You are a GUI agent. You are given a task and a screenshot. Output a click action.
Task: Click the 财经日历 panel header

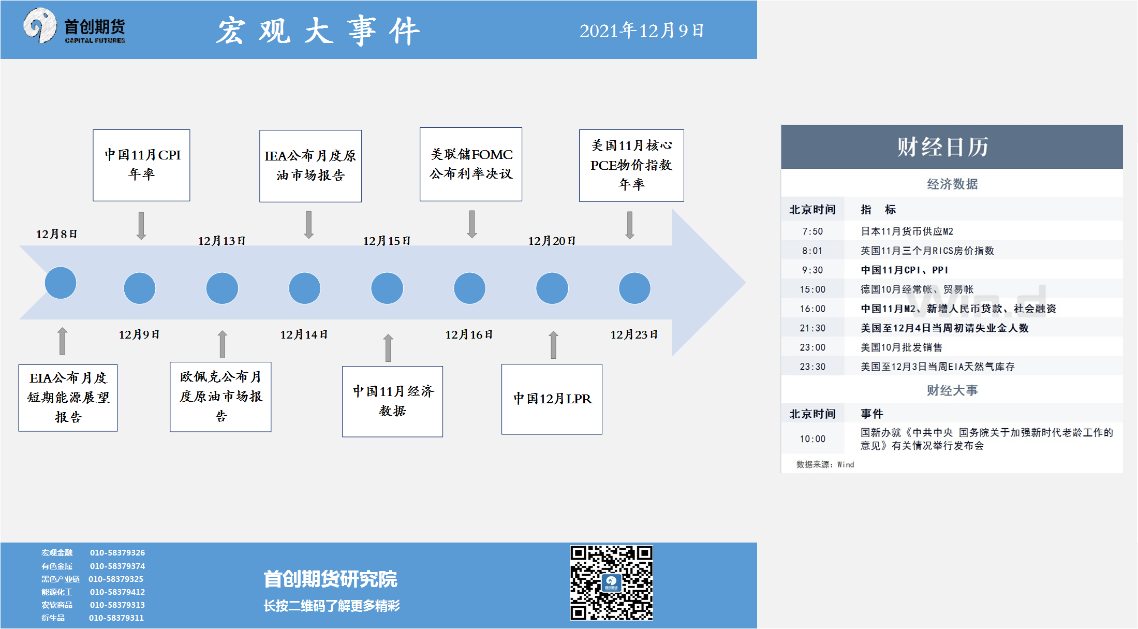tap(952, 147)
